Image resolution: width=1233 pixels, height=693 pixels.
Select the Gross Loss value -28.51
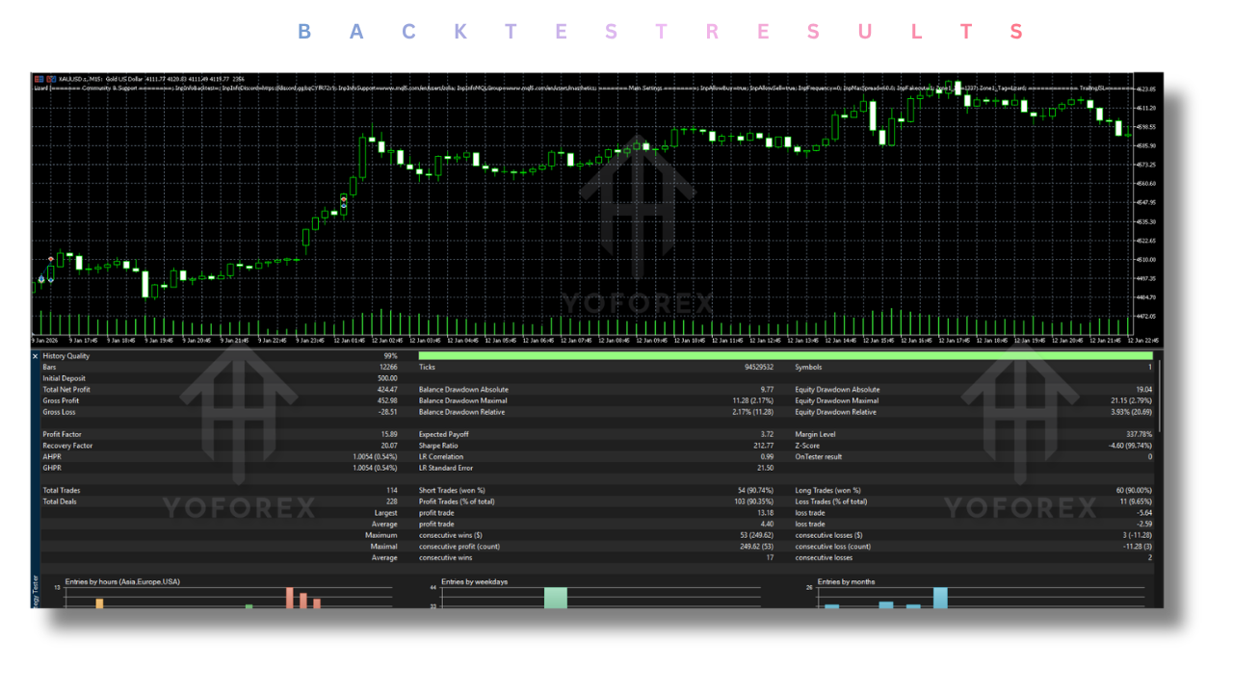387,412
